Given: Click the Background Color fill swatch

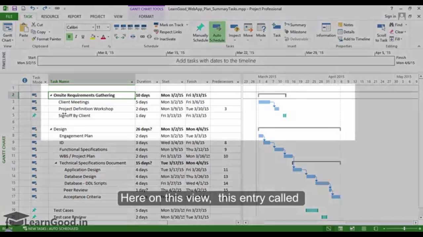Looking at the screenshot, I should 93,37.
